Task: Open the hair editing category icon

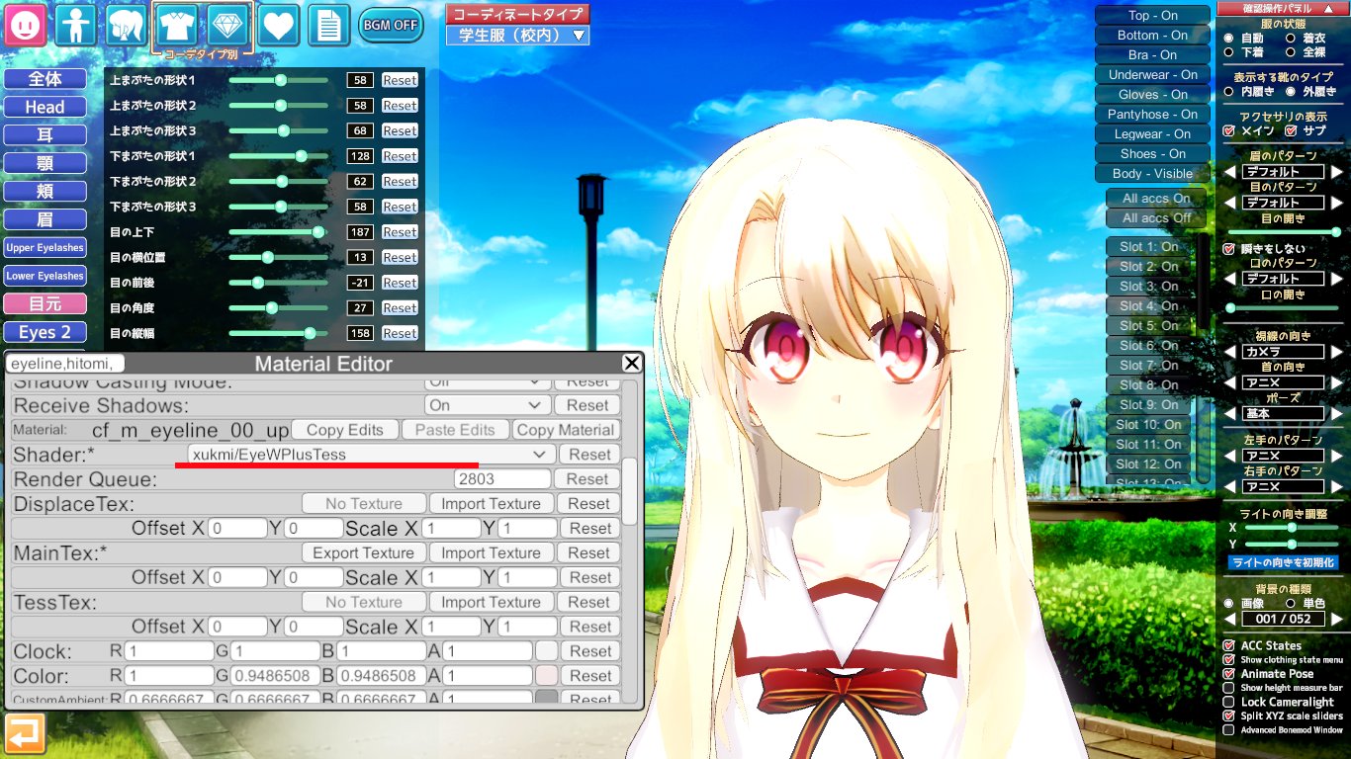Action: (x=127, y=26)
